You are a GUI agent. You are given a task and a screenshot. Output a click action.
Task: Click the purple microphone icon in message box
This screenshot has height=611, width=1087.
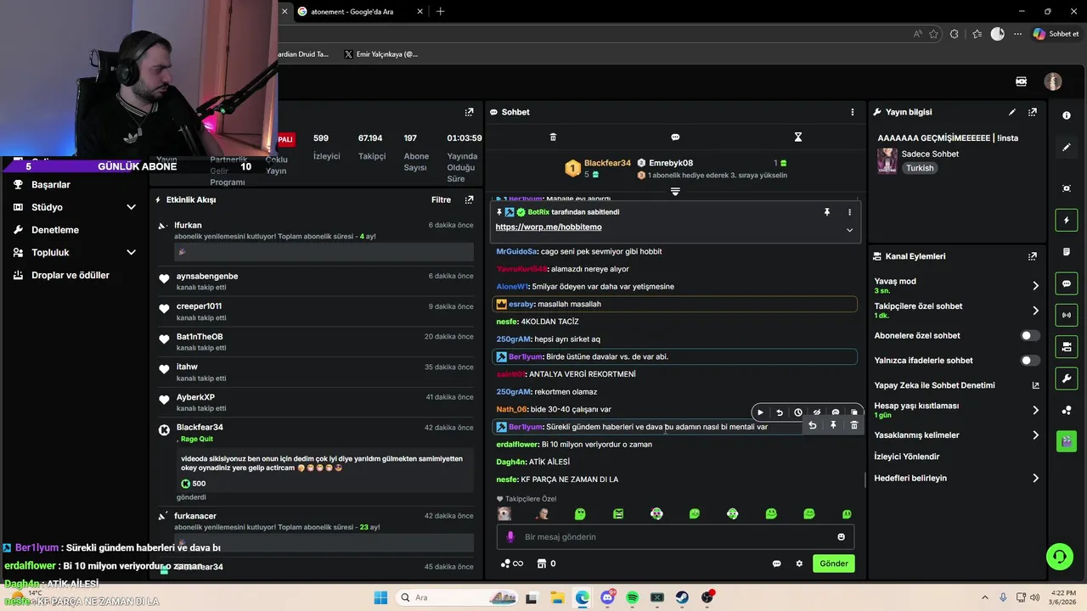click(x=510, y=537)
